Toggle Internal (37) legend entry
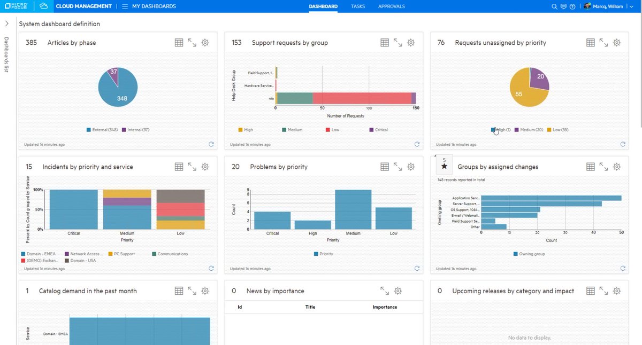 click(136, 130)
